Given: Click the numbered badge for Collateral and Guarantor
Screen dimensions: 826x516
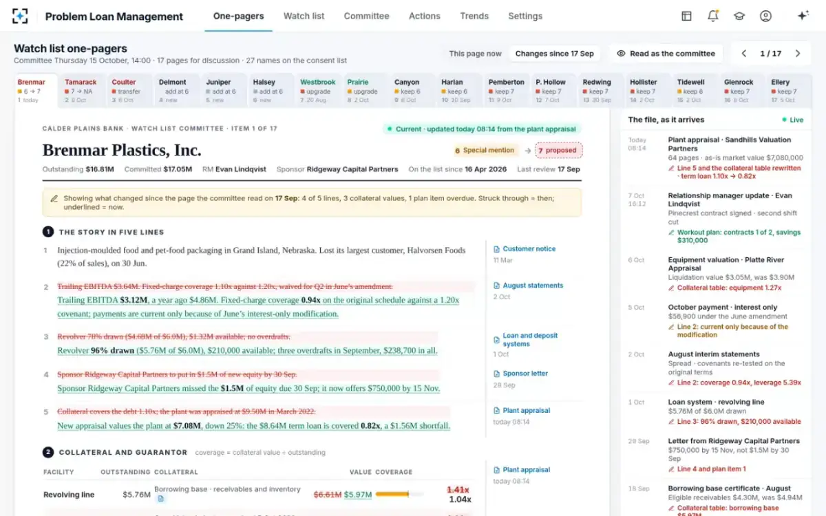Looking at the screenshot, I should [48, 452].
